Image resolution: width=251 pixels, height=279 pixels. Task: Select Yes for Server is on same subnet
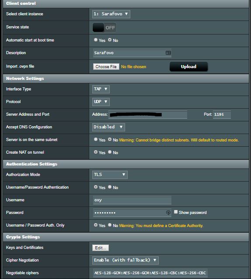click(96, 140)
